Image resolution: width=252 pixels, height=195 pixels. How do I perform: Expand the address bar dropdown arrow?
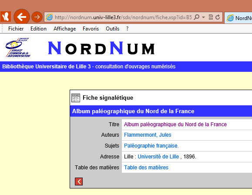pyautogui.click(x=203, y=17)
